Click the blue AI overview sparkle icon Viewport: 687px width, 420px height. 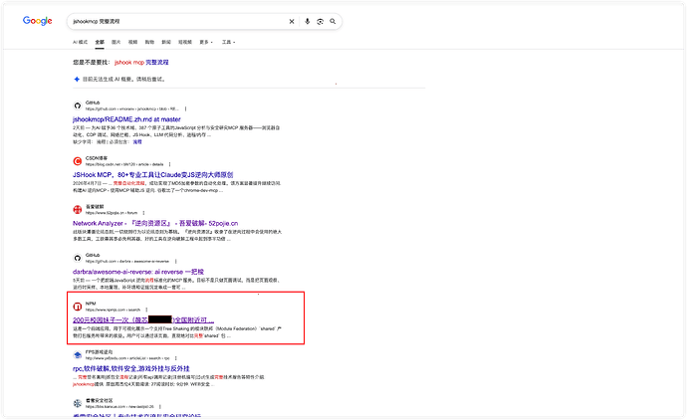(x=77, y=80)
